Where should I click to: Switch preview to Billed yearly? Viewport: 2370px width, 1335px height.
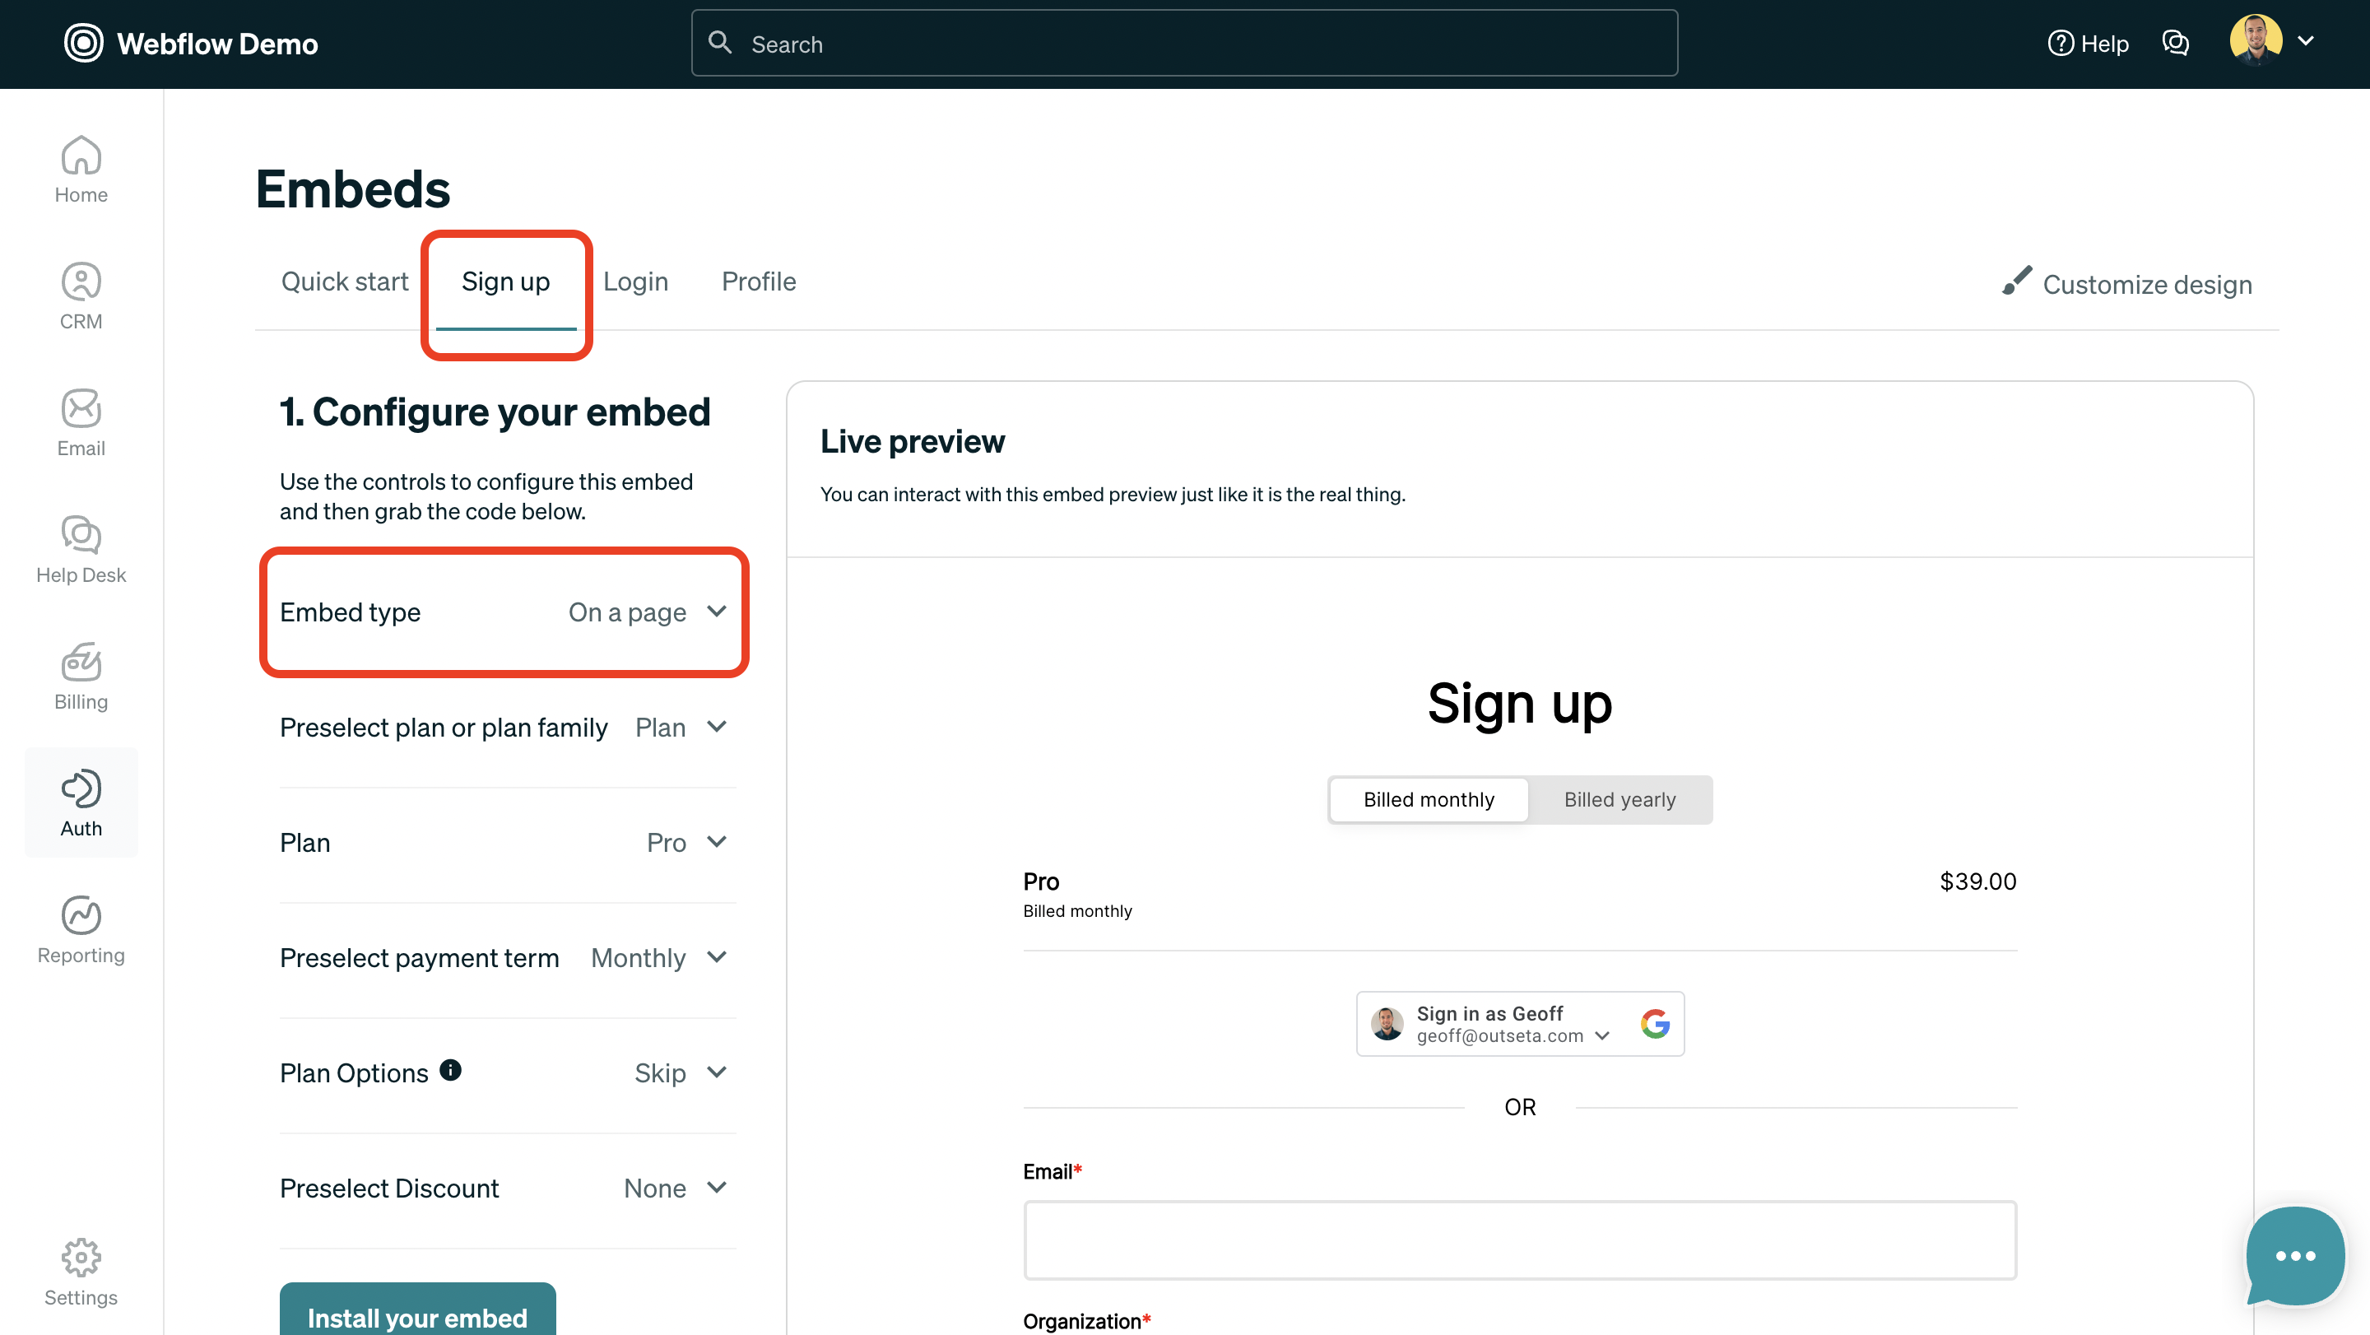tap(1619, 799)
